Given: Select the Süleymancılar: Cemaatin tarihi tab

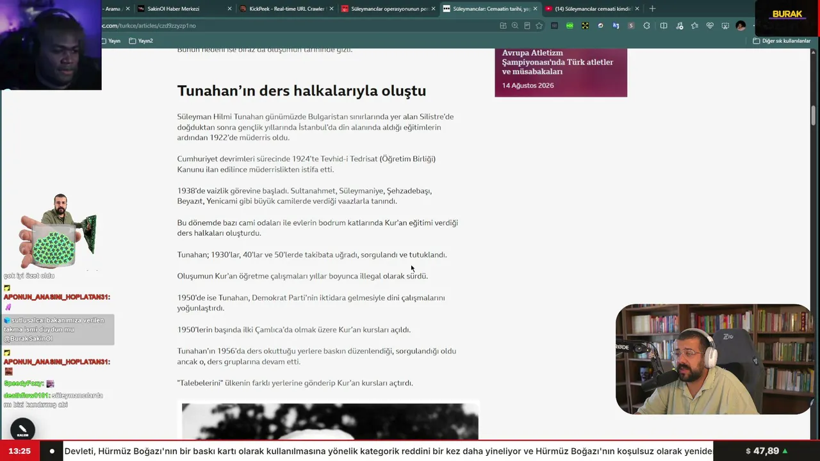Looking at the screenshot, I should [x=490, y=9].
